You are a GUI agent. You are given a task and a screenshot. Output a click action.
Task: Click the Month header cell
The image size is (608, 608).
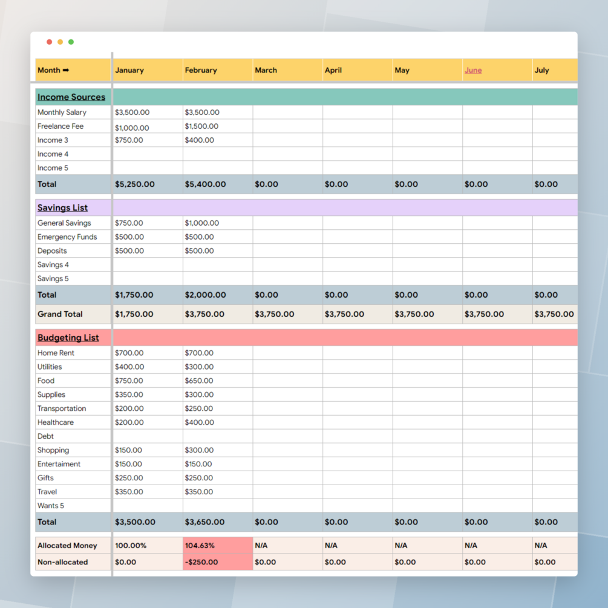(73, 70)
